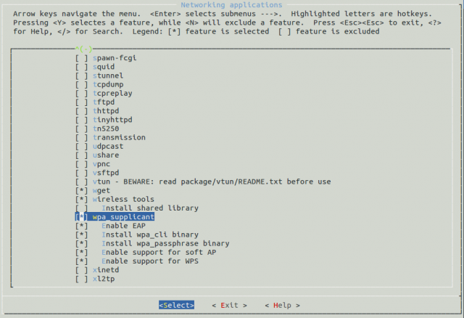Select the tinyhttpd entry label

tap(112, 120)
